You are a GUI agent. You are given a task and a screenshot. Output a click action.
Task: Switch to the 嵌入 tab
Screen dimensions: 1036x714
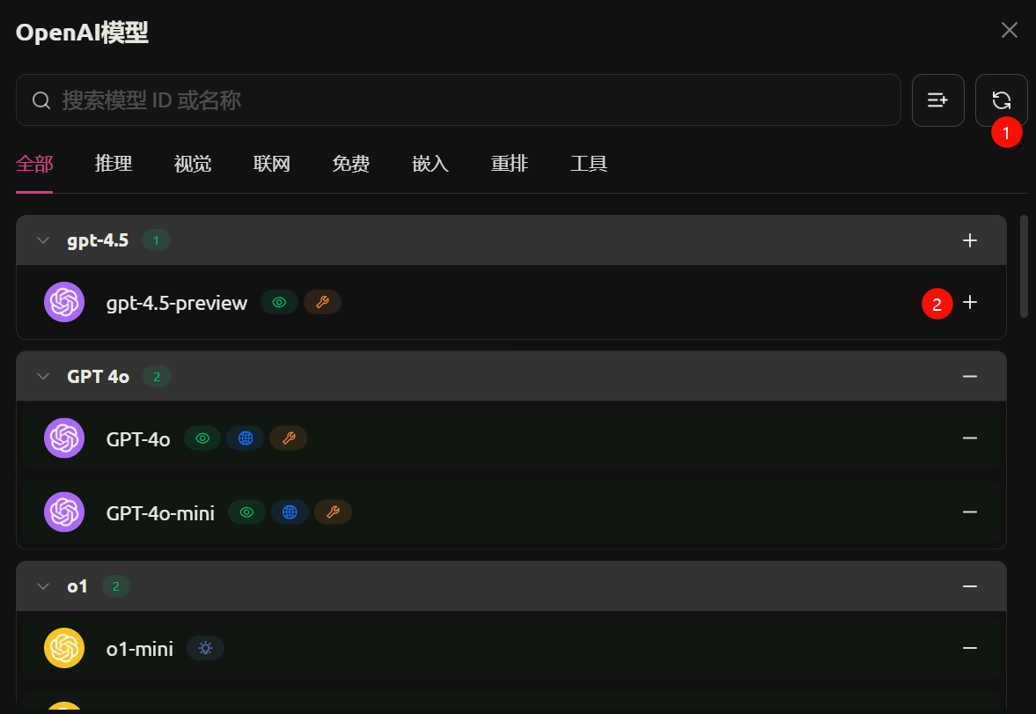coord(430,163)
